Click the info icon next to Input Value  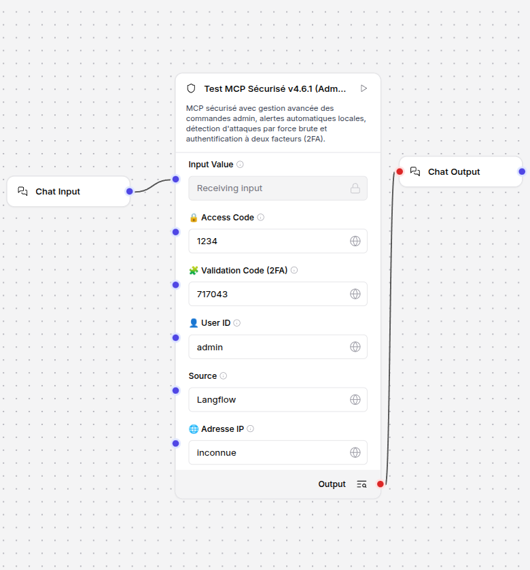tap(241, 165)
